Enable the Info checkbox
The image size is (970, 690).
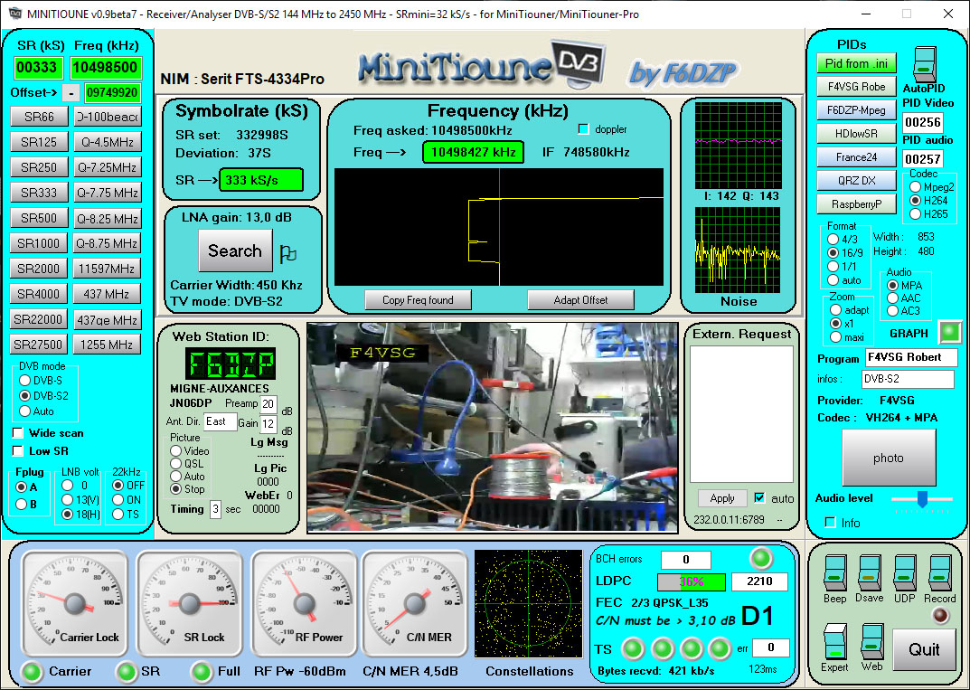(x=830, y=523)
